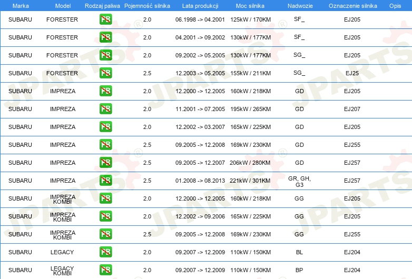The width and height of the screenshot is (412, 279).
Task: Select the EJ207 engine code cell
Action: click(352, 109)
